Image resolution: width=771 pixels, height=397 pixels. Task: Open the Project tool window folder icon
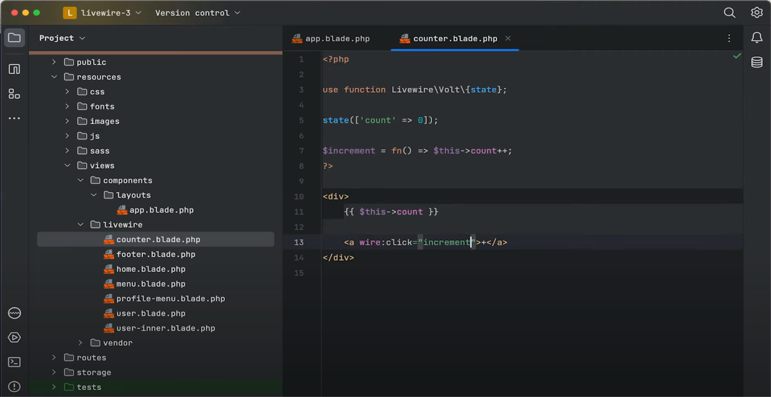point(14,38)
